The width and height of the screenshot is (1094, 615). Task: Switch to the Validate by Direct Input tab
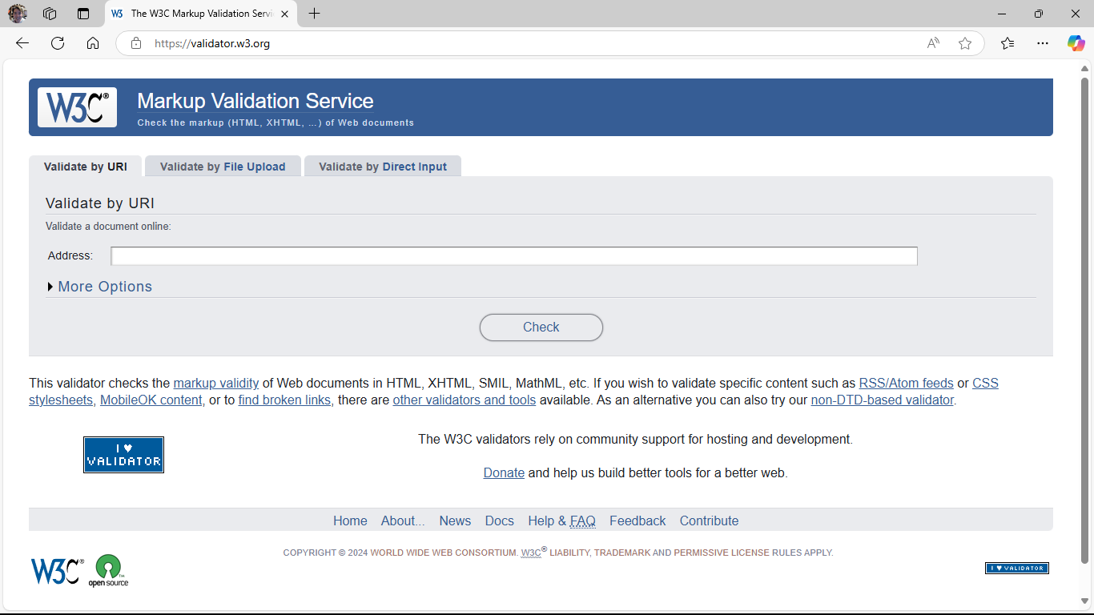(382, 166)
